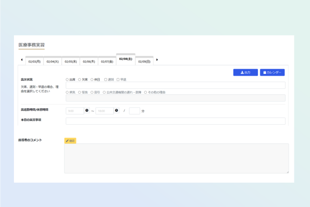The height and width of the screenshot is (207, 310).
Task: Check the 遅刻 checkbox
Action: 105,80
